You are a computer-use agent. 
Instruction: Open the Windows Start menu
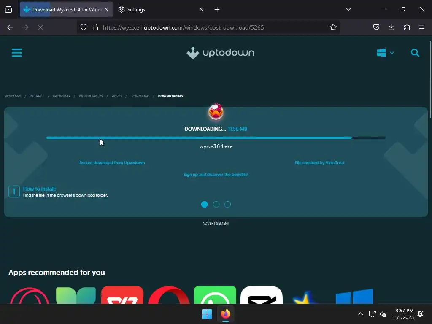207,314
